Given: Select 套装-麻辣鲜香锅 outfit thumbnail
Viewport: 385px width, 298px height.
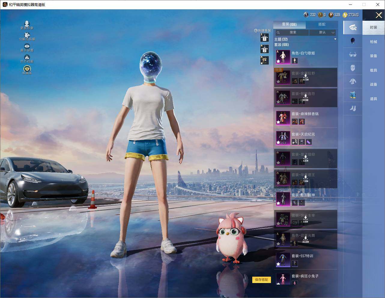Looking at the screenshot, I should 283,118.
